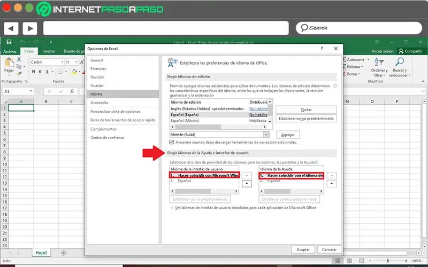Click the Save icon in Excel title bar

point(9,42)
